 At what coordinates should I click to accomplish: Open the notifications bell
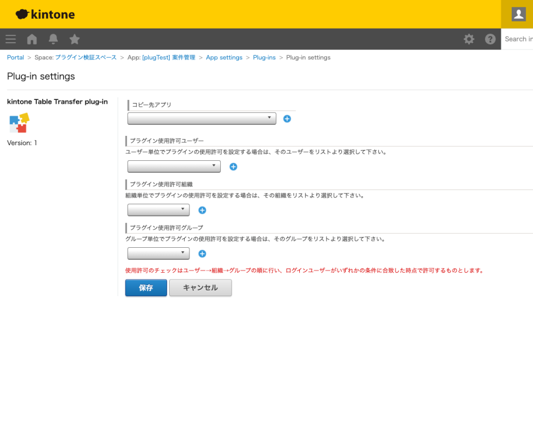pos(53,39)
